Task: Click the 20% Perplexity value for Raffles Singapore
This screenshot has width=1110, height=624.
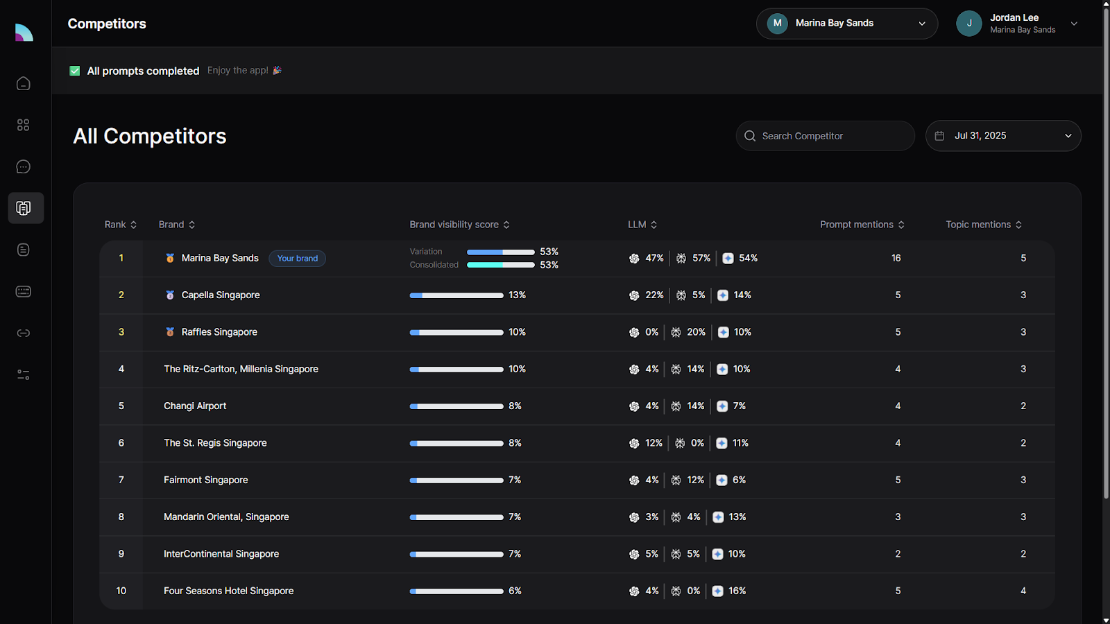Action: (697, 332)
